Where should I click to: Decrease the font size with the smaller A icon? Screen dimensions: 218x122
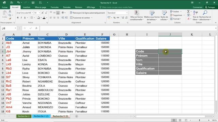coord(46,13)
